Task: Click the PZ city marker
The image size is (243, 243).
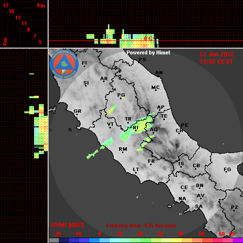Action: coord(234,210)
